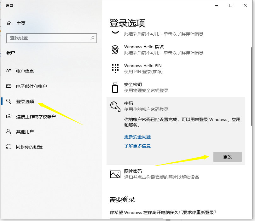Click the 电子邮件和帐户 envelope icon
The height and width of the screenshot is (221, 255).
tap(9, 85)
